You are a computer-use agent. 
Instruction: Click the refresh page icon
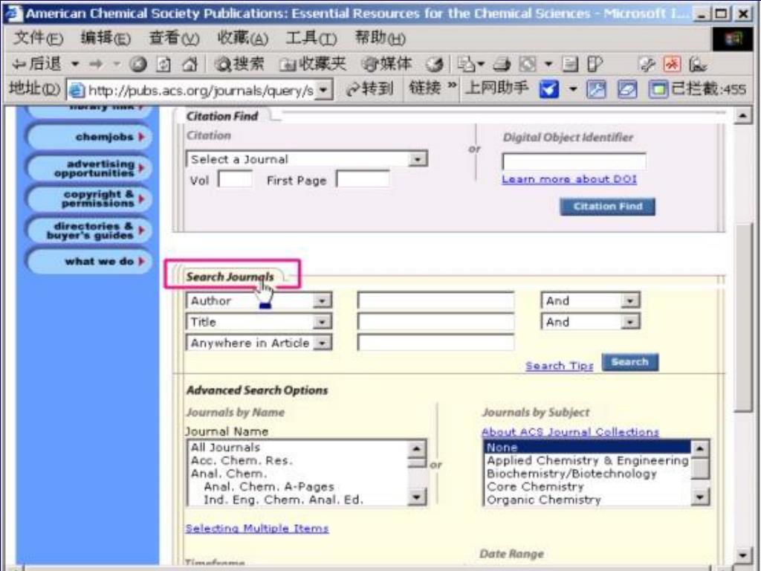tap(164, 64)
